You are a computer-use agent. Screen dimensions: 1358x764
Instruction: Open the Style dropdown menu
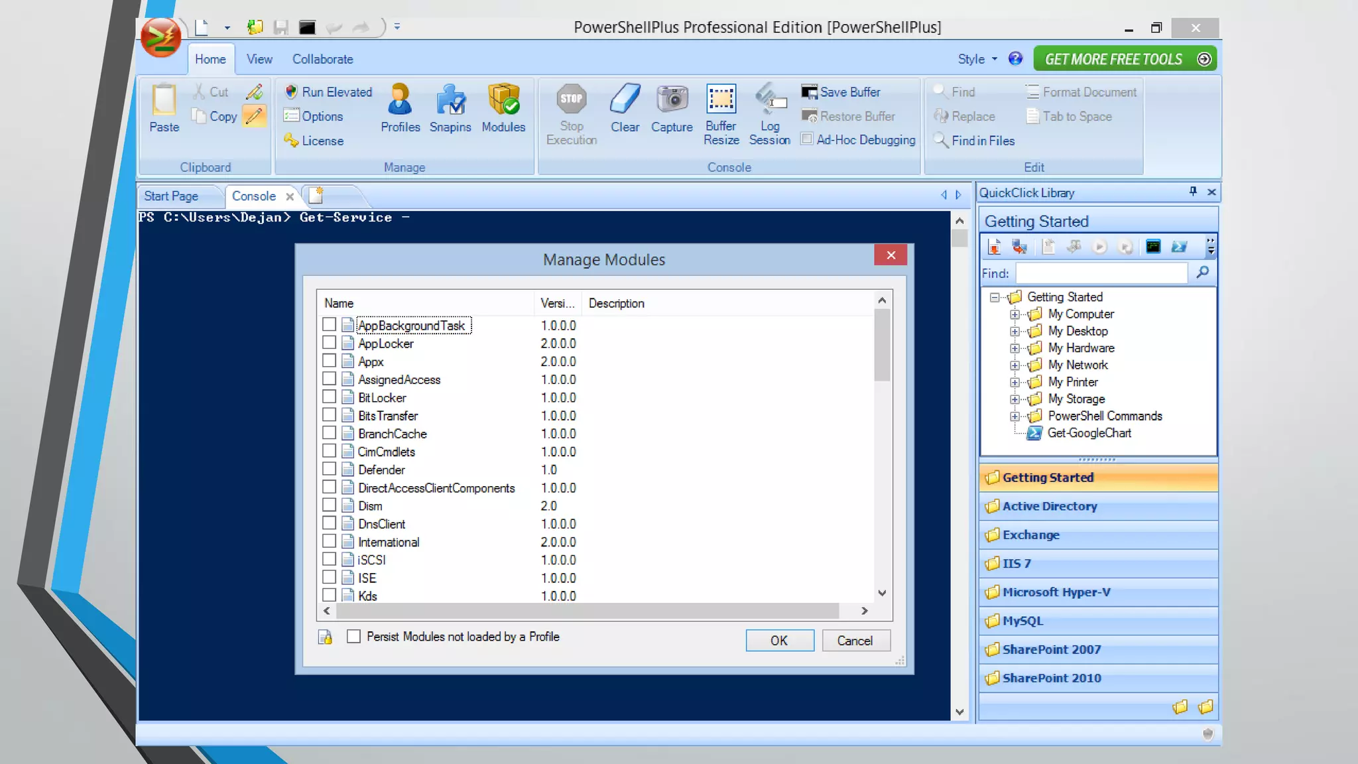point(977,59)
